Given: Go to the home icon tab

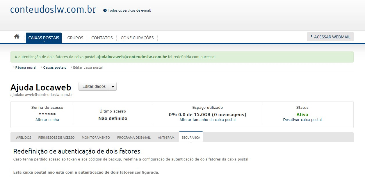Looking at the screenshot, I should click(17, 37).
